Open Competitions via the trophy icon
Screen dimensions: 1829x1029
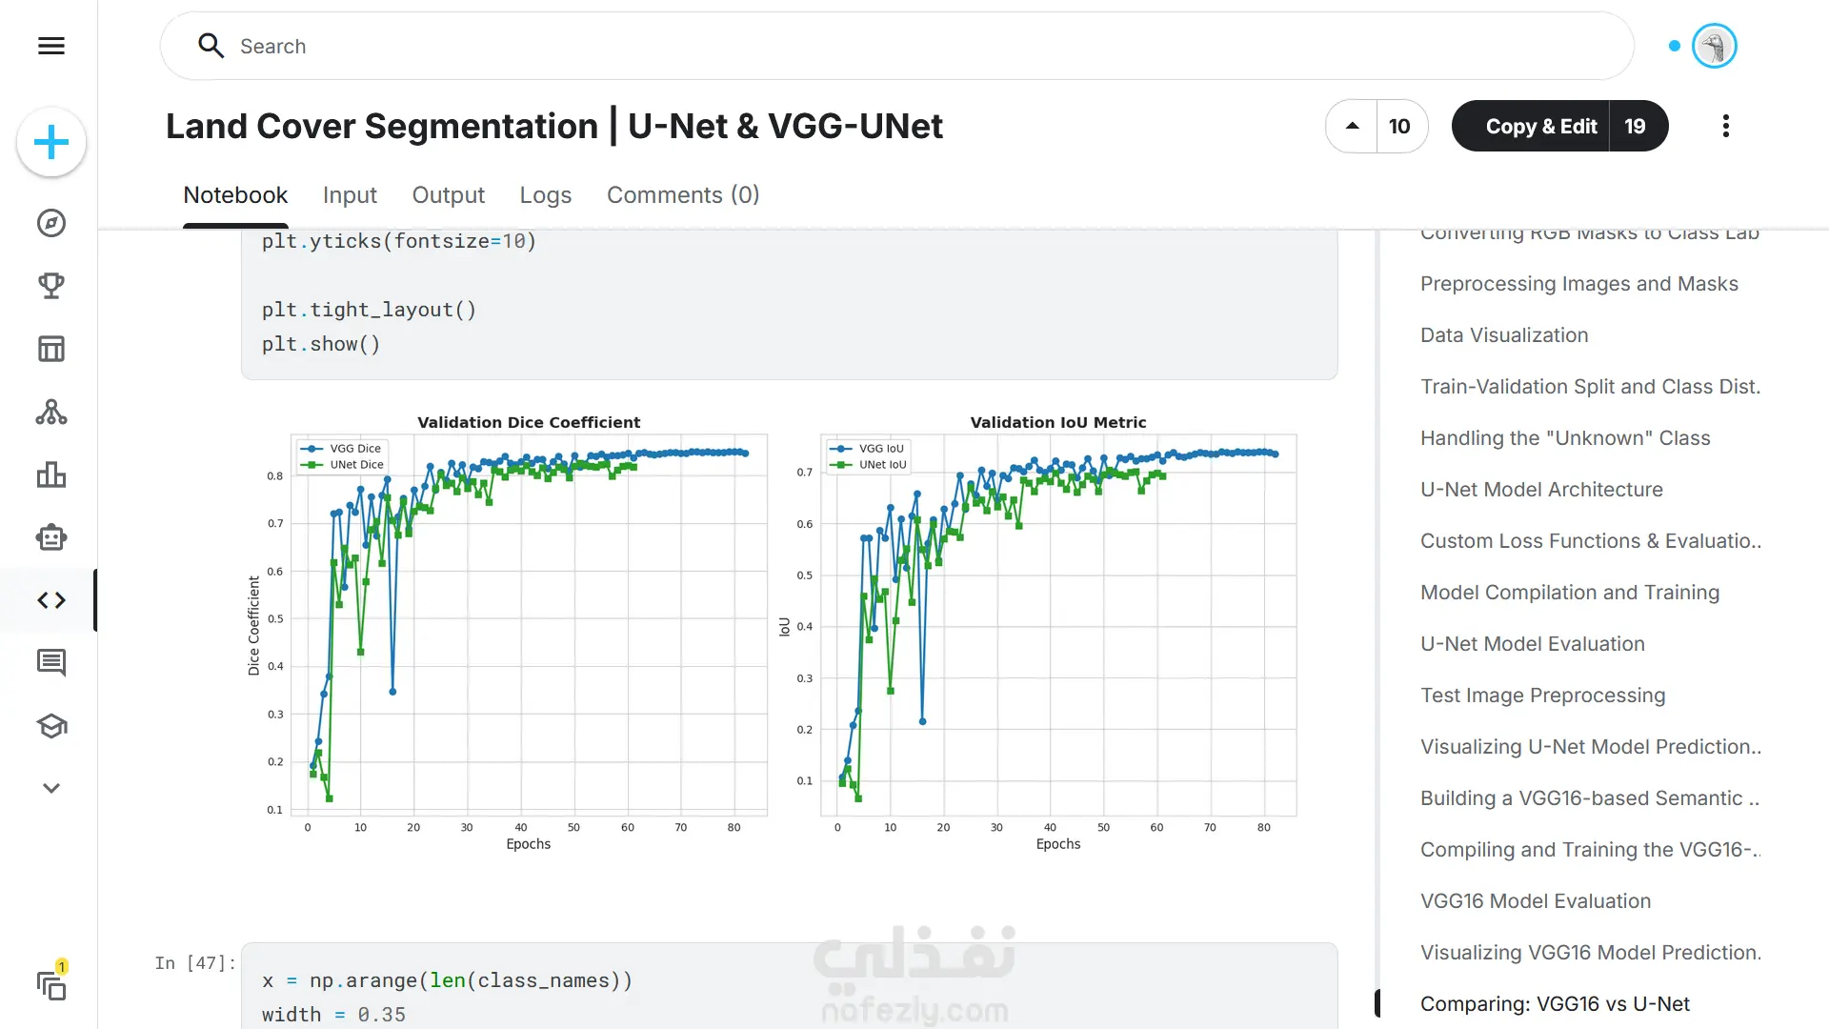pyautogui.click(x=51, y=286)
